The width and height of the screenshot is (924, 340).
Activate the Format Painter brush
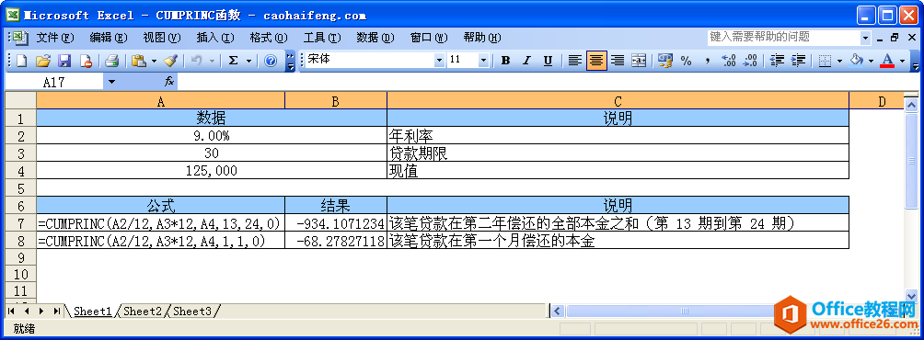coord(171,61)
